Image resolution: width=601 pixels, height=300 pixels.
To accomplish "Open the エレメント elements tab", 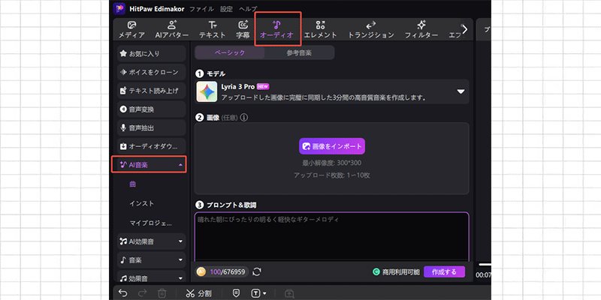I will pyautogui.click(x=321, y=30).
